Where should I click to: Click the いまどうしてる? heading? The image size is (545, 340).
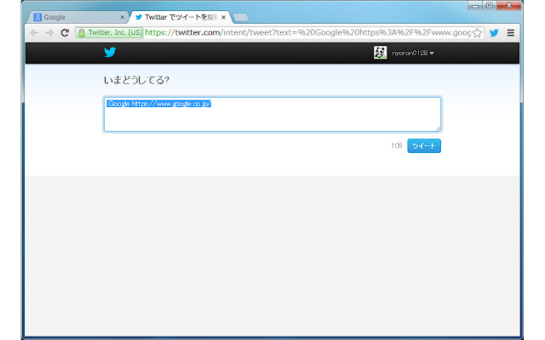(x=136, y=80)
